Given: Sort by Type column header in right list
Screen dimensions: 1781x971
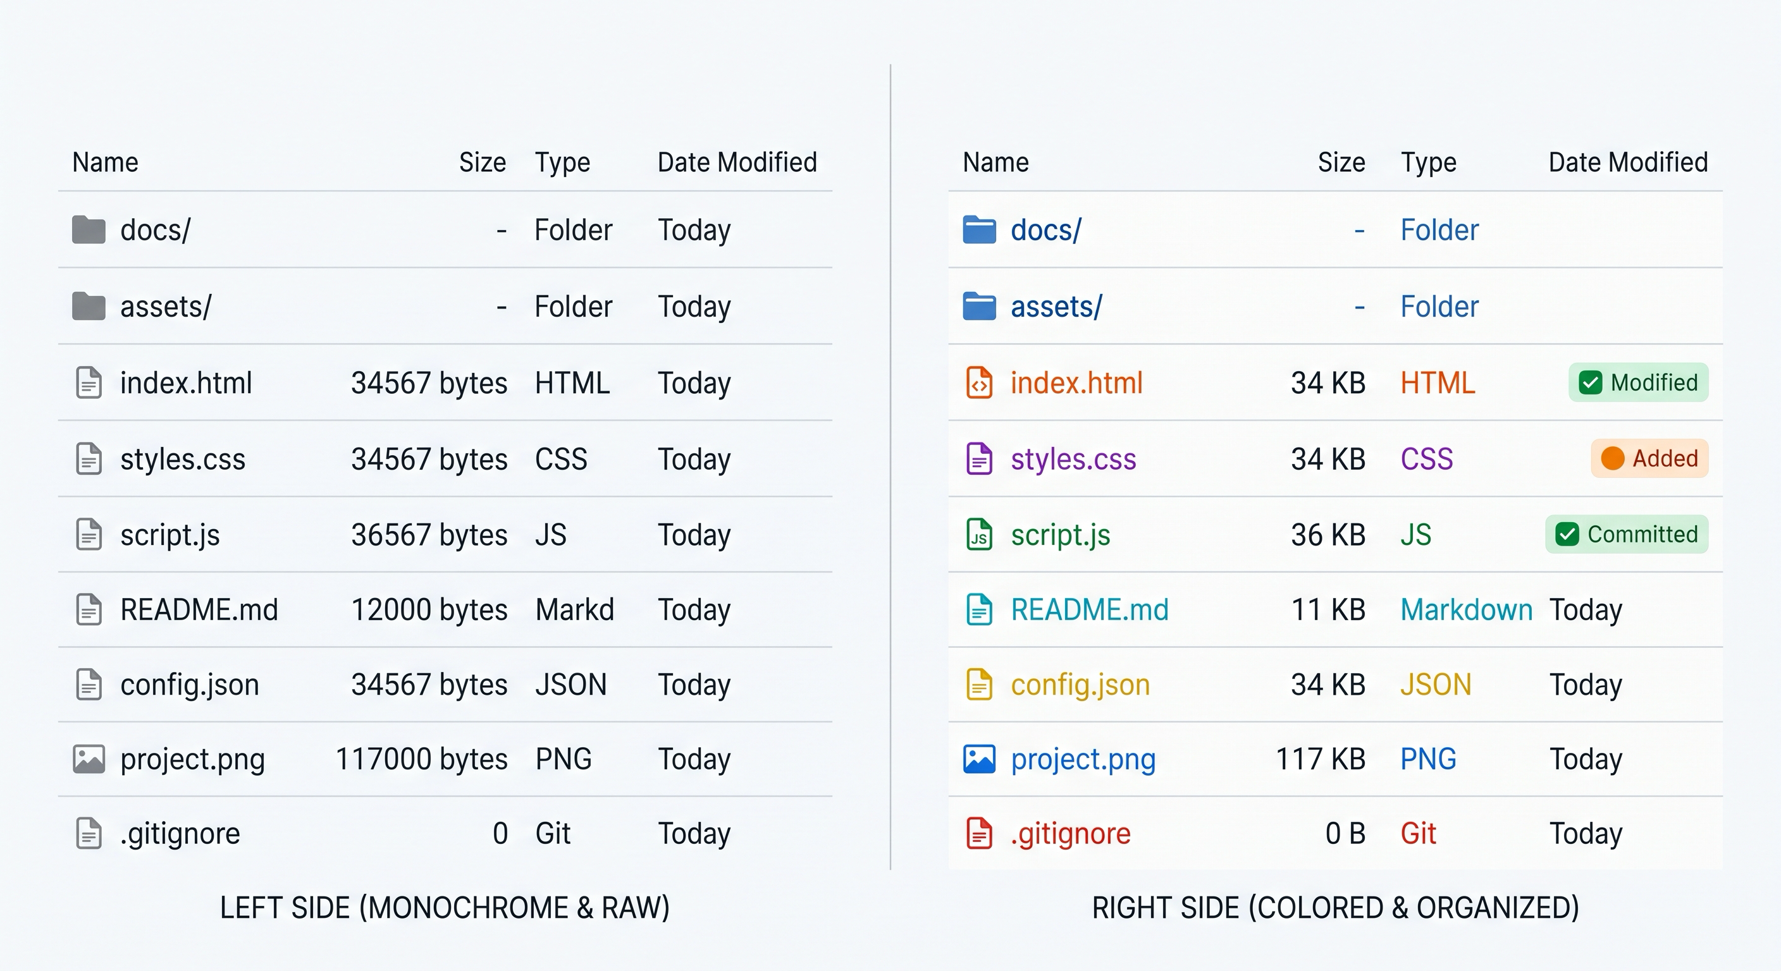Looking at the screenshot, I should tap(1428, 163).
